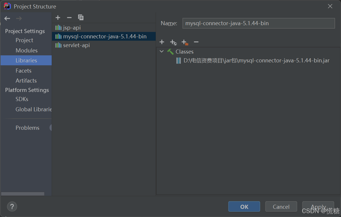Click the Classes hammer icon

tap(170, 52)
